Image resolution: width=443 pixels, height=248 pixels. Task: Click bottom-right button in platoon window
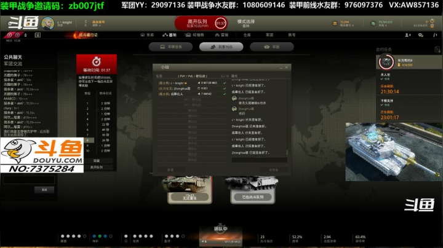pos(273,169)
